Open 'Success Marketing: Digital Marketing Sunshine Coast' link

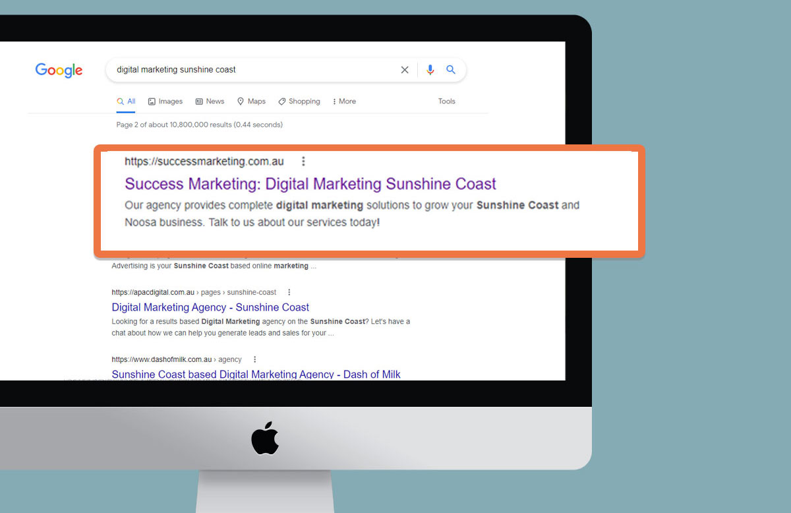click(x=310, y=183)
